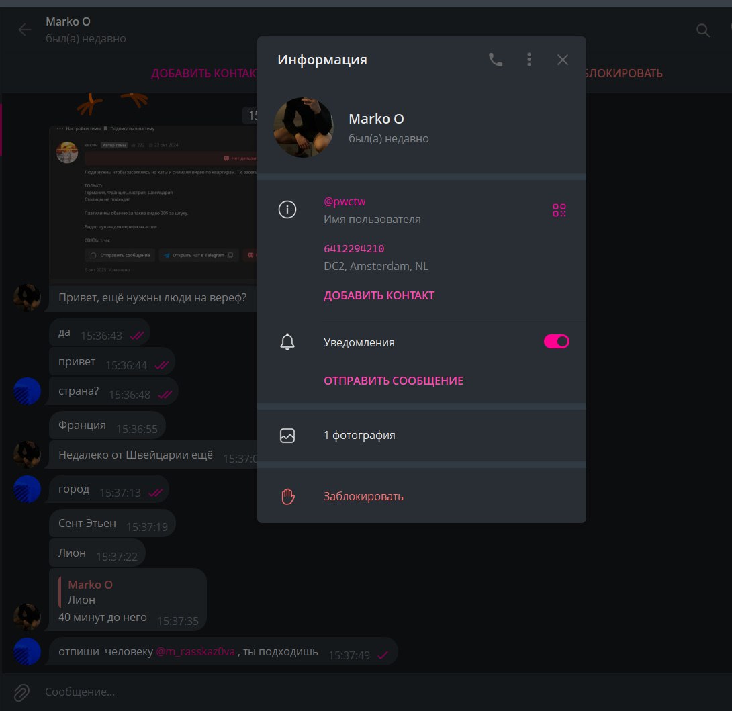Open search in chat with magnifier icon
Image resolution: width=732 pixels, height=711 pixels.
[x=703, y=30]
